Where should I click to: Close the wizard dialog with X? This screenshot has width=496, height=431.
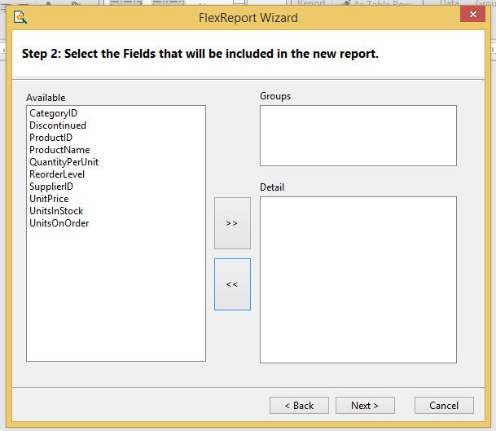pyautogui.click(x=472, y=14)
